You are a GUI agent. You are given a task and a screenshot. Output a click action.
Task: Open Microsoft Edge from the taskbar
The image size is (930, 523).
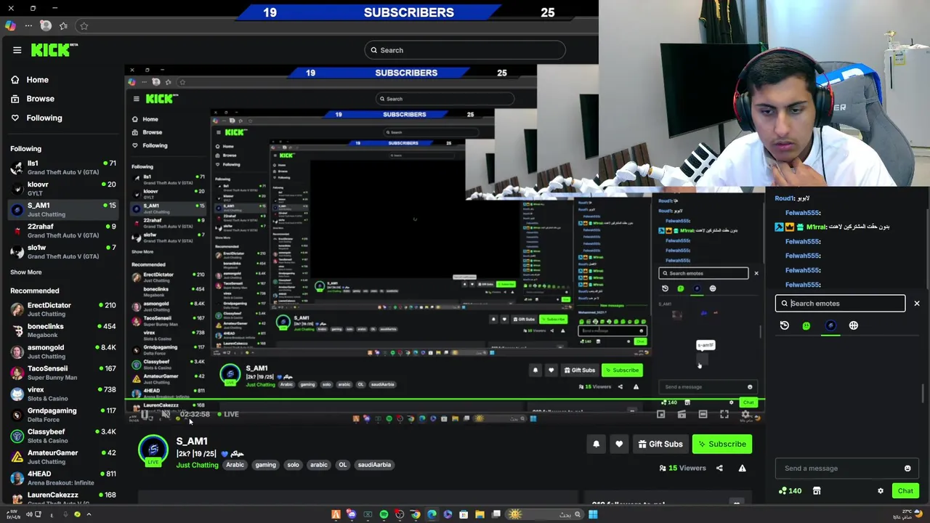(x=432, y=514)
